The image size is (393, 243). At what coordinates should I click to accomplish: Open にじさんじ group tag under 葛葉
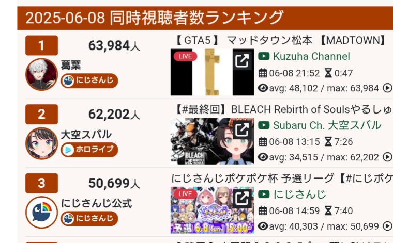tap(89, 80)
